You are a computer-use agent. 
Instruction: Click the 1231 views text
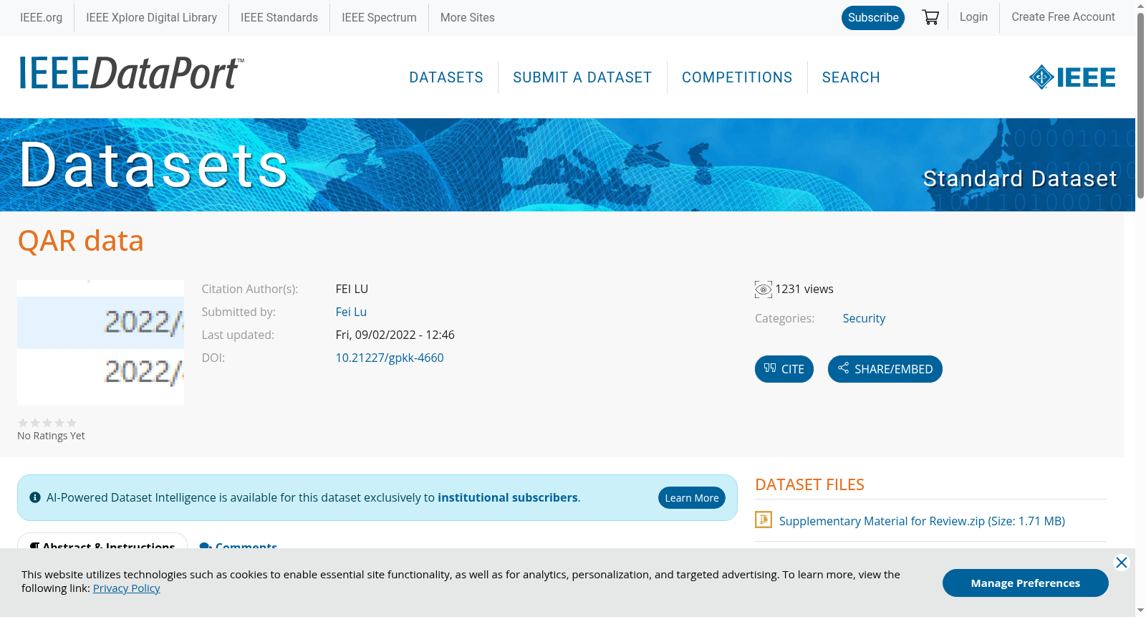[x=804, y=289]
